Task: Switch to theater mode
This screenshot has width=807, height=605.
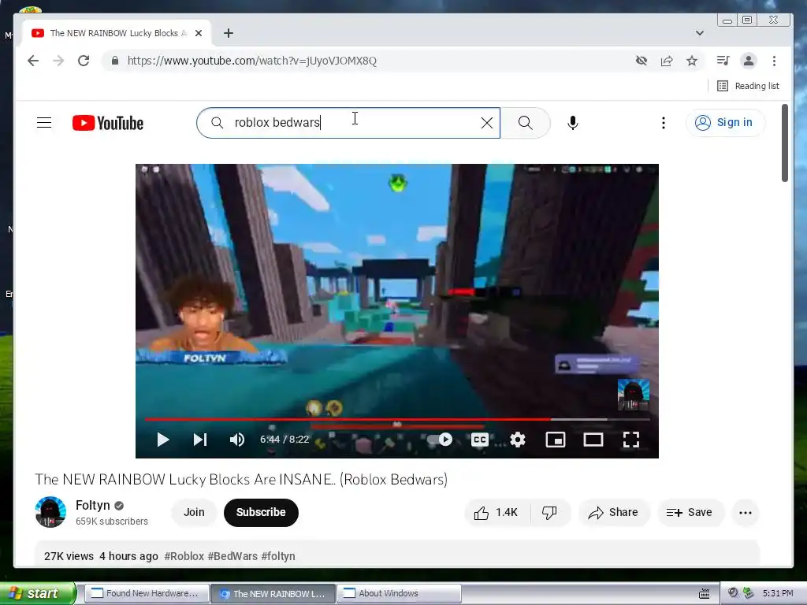Action: coord(593,440)
